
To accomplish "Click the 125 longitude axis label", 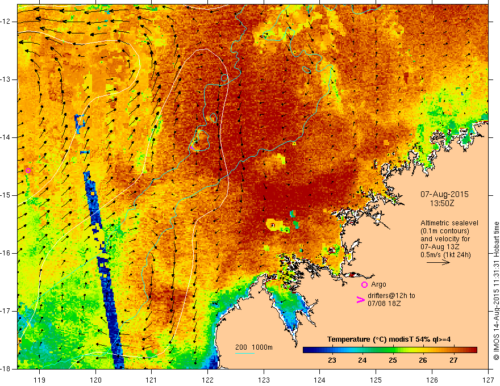I will pos(376,380).
